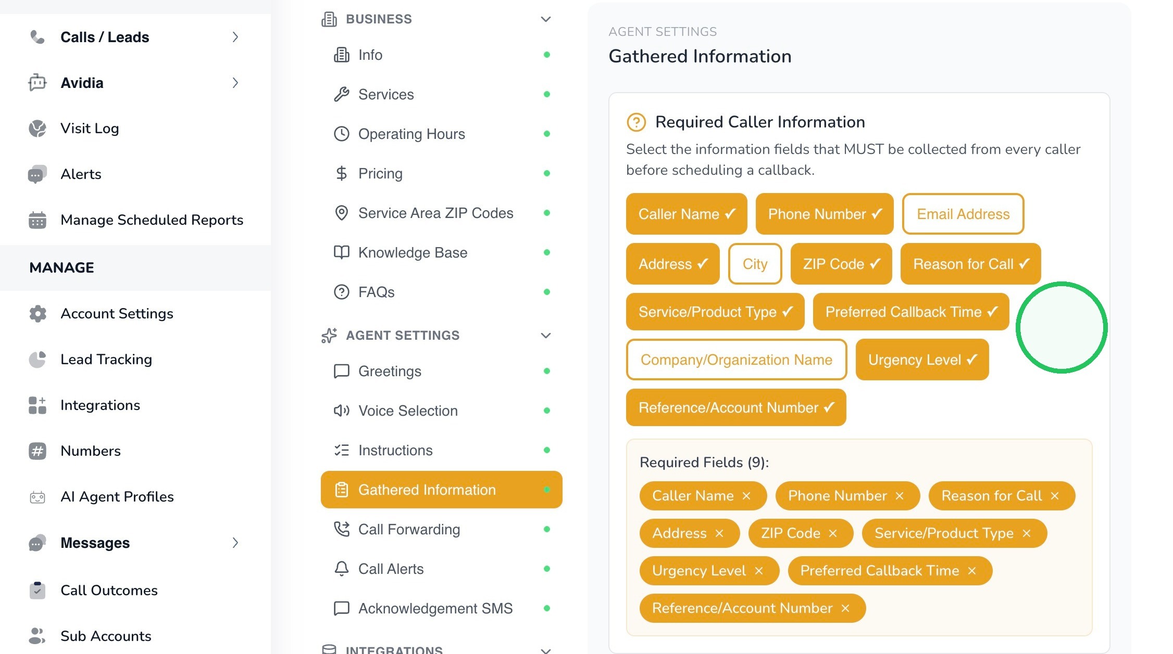
Task: Open the Knowledge Base menu item
Action: [x=441, y=252]
